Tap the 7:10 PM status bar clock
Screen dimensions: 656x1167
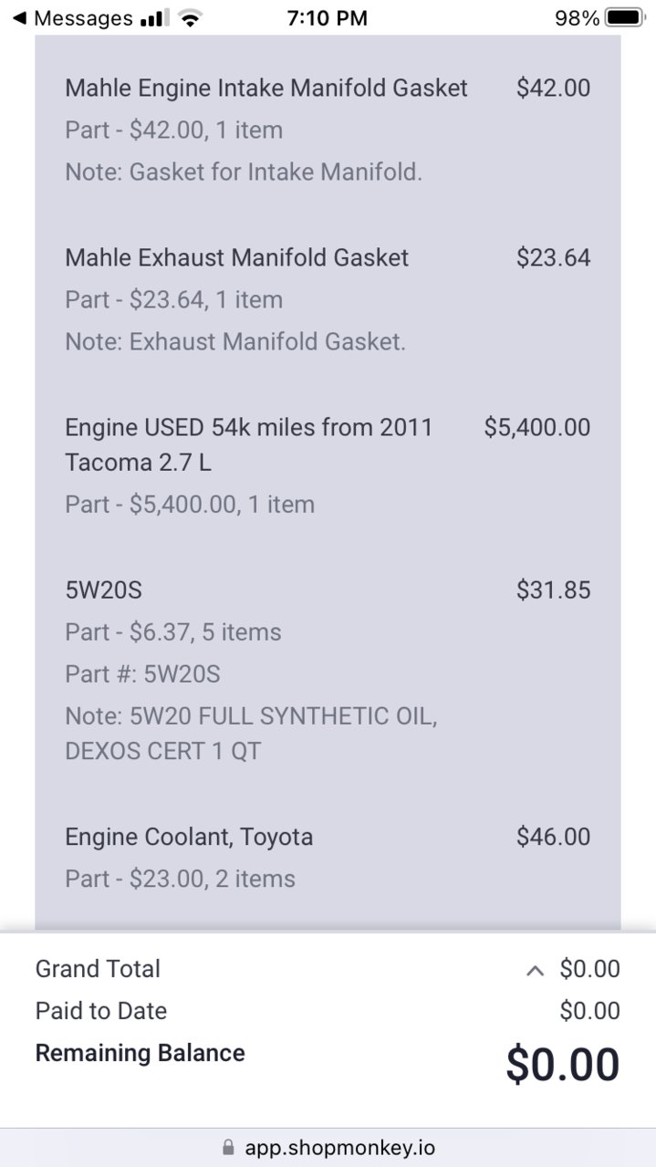pos(327,18)
